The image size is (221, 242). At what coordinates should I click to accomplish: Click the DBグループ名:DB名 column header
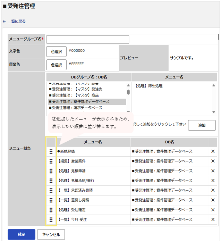[x=89, y=77]
